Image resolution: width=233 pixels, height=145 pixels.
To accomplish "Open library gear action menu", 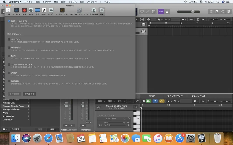I will (5, 129).
